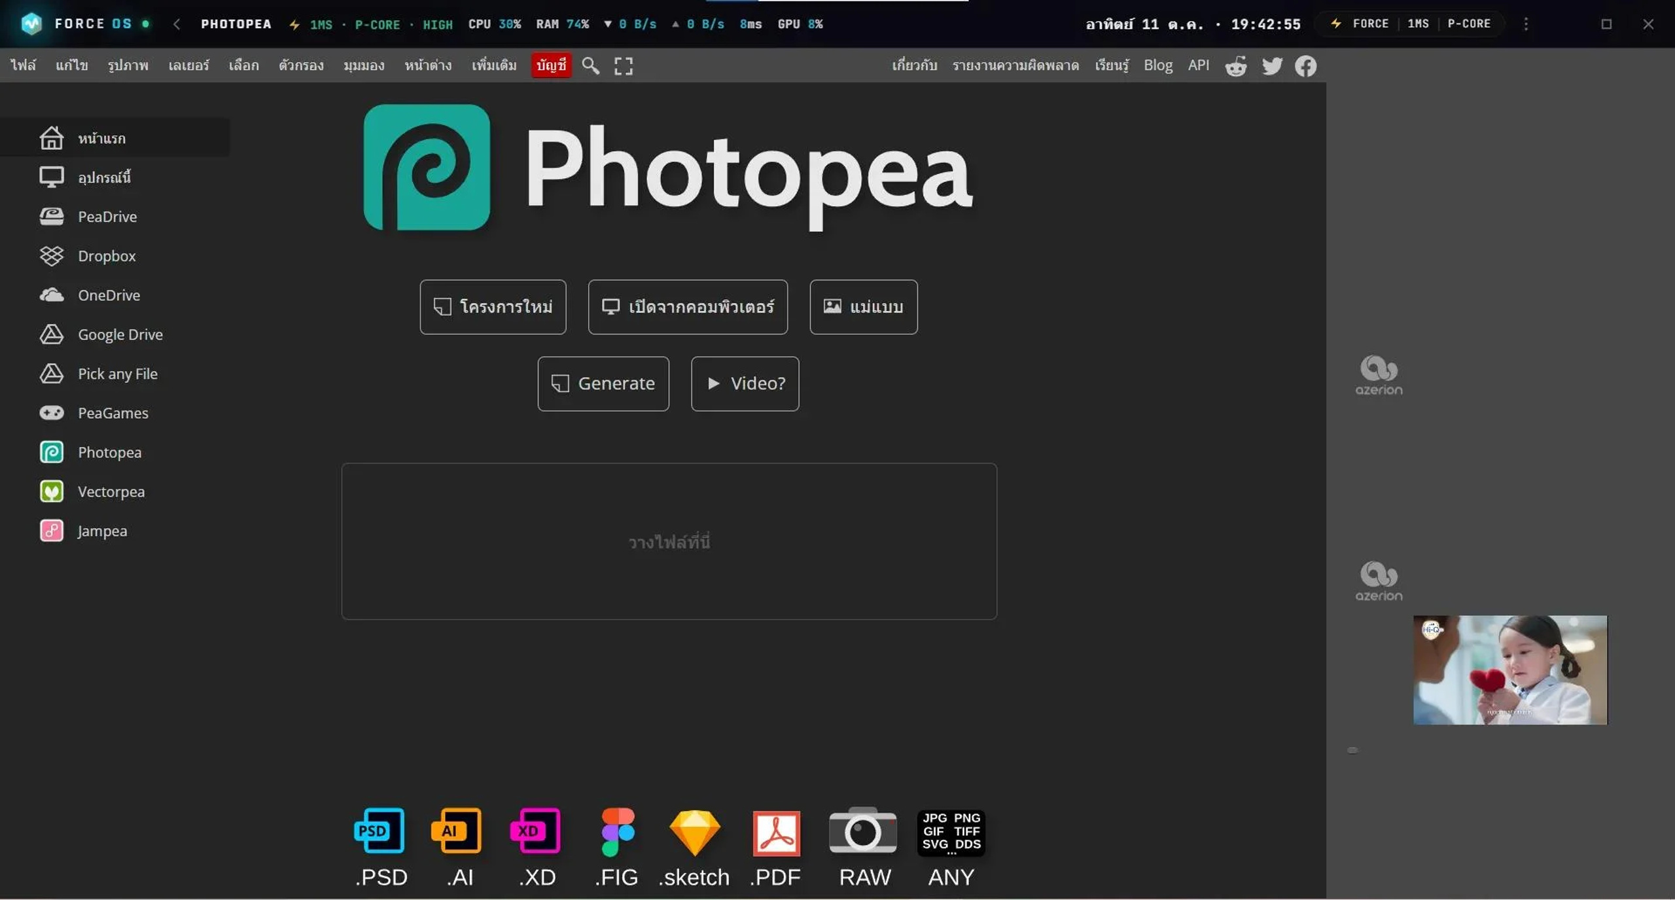The image size is (1675, 900).
Task: Open the Reddit icon link
Action: coord(1235,66)
